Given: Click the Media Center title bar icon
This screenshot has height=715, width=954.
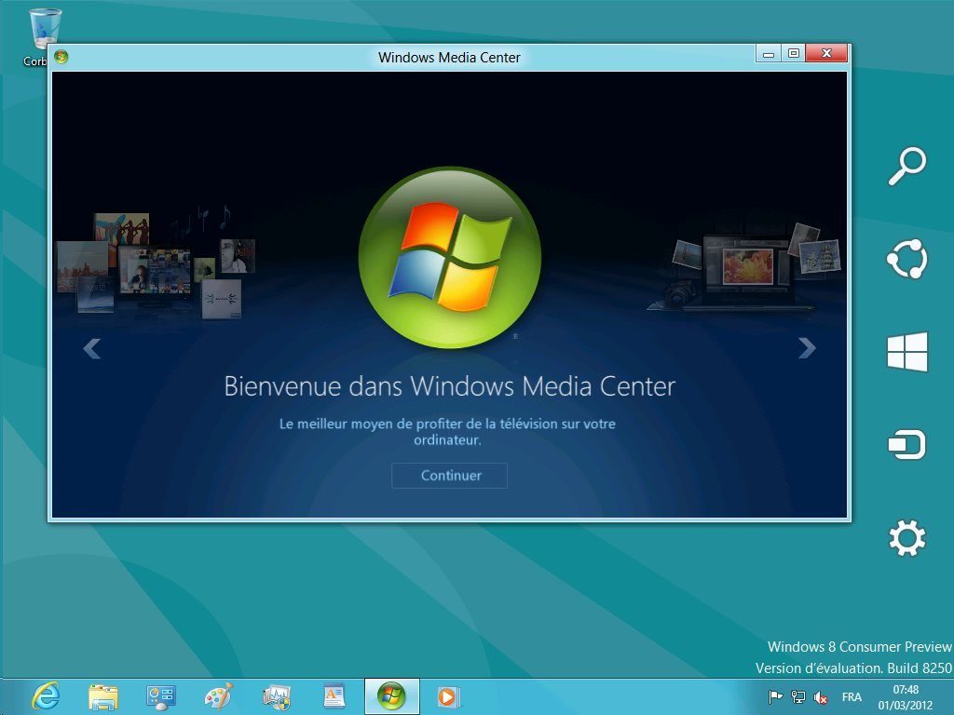Looking at the screenshot, I should [61, 57].
